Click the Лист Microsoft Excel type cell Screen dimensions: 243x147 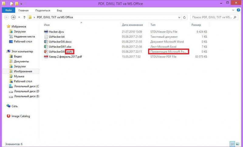pos(163,47)
